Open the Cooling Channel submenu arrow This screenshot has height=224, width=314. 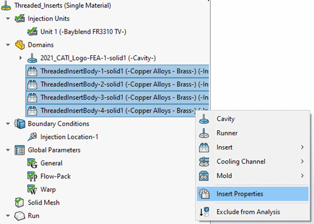(302, 162)
